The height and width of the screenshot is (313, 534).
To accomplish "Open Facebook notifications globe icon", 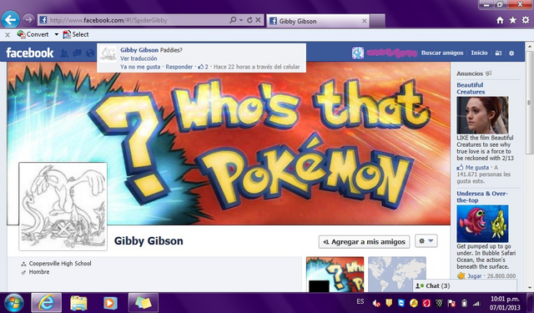I will pyautogui.click(x=90, y=53).
